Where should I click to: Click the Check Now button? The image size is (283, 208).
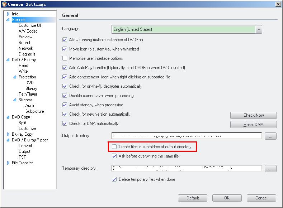point(253,115)
